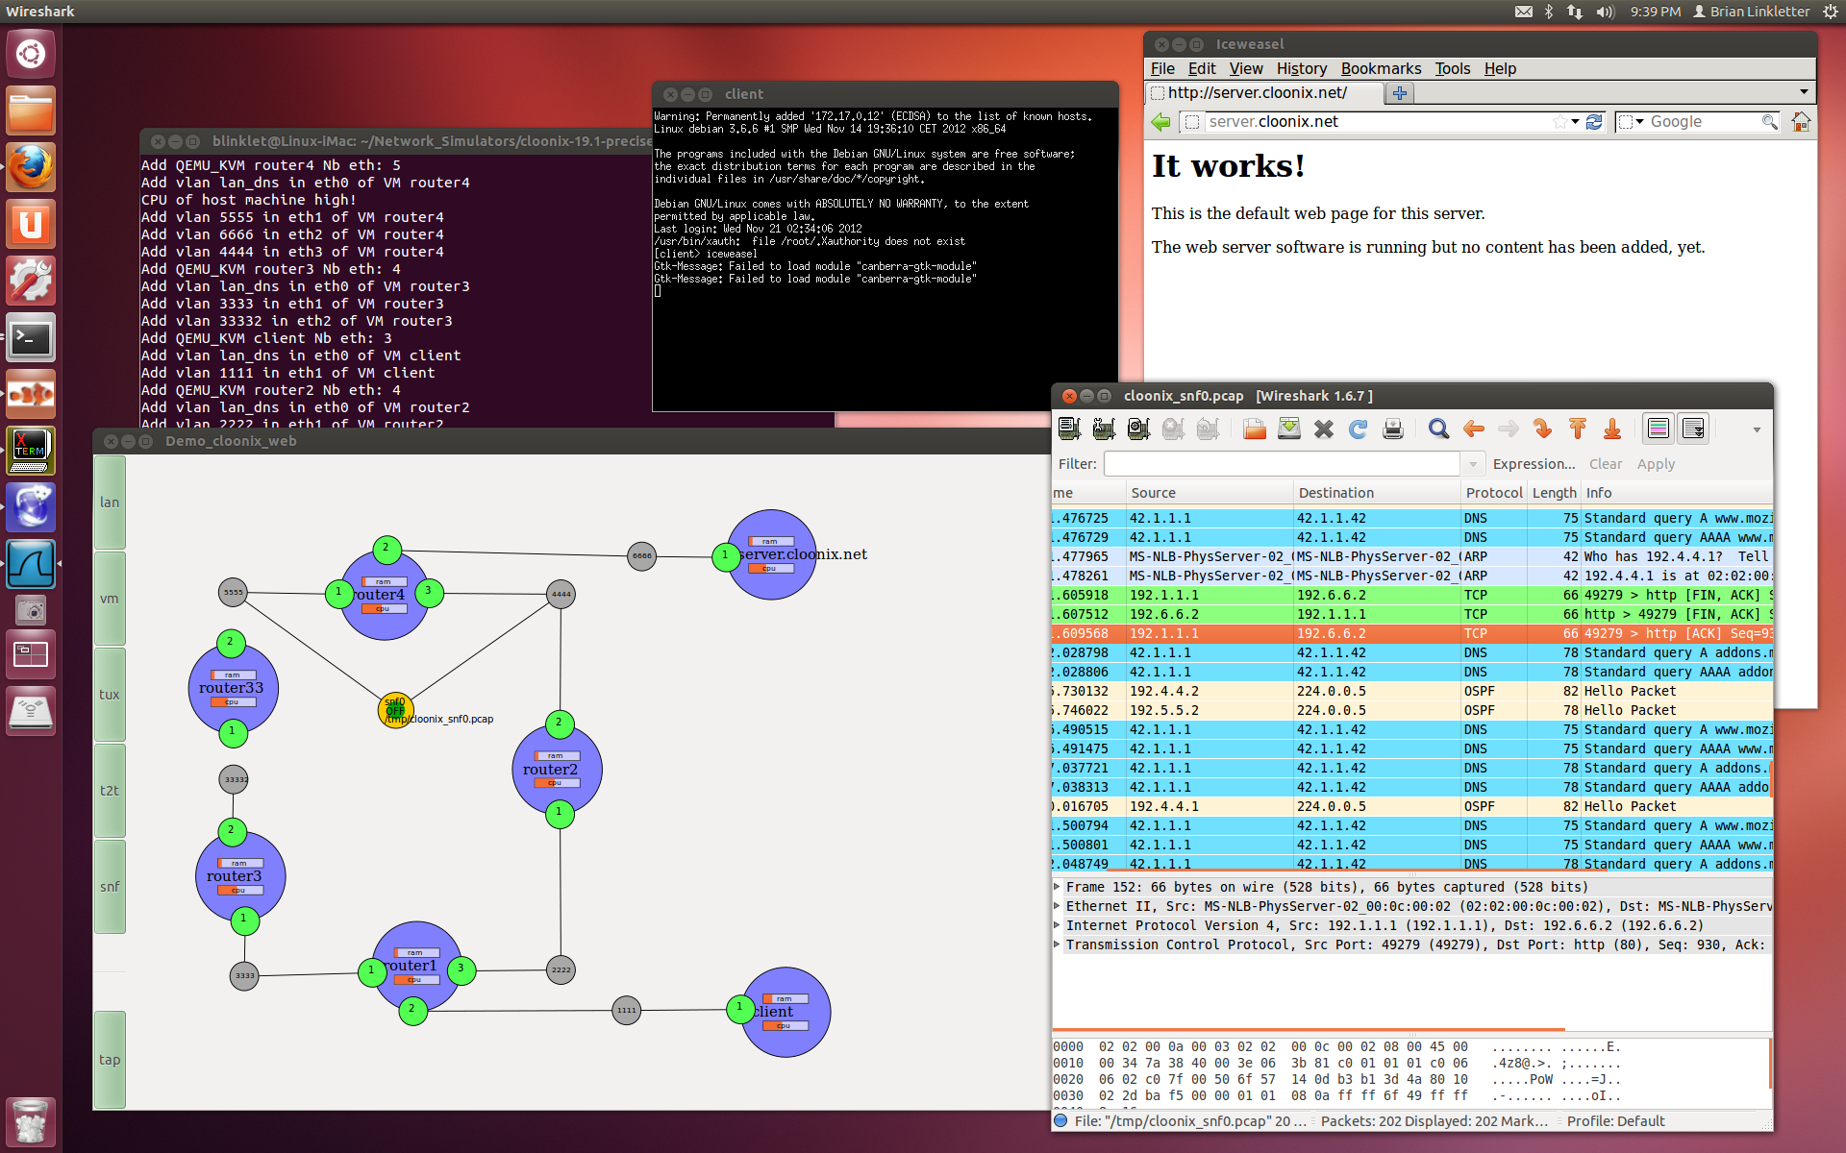Viewport: 1846px width, 1153px height.
Task: Reload the capture file in Wireshark
Action: pos(1358,429)
